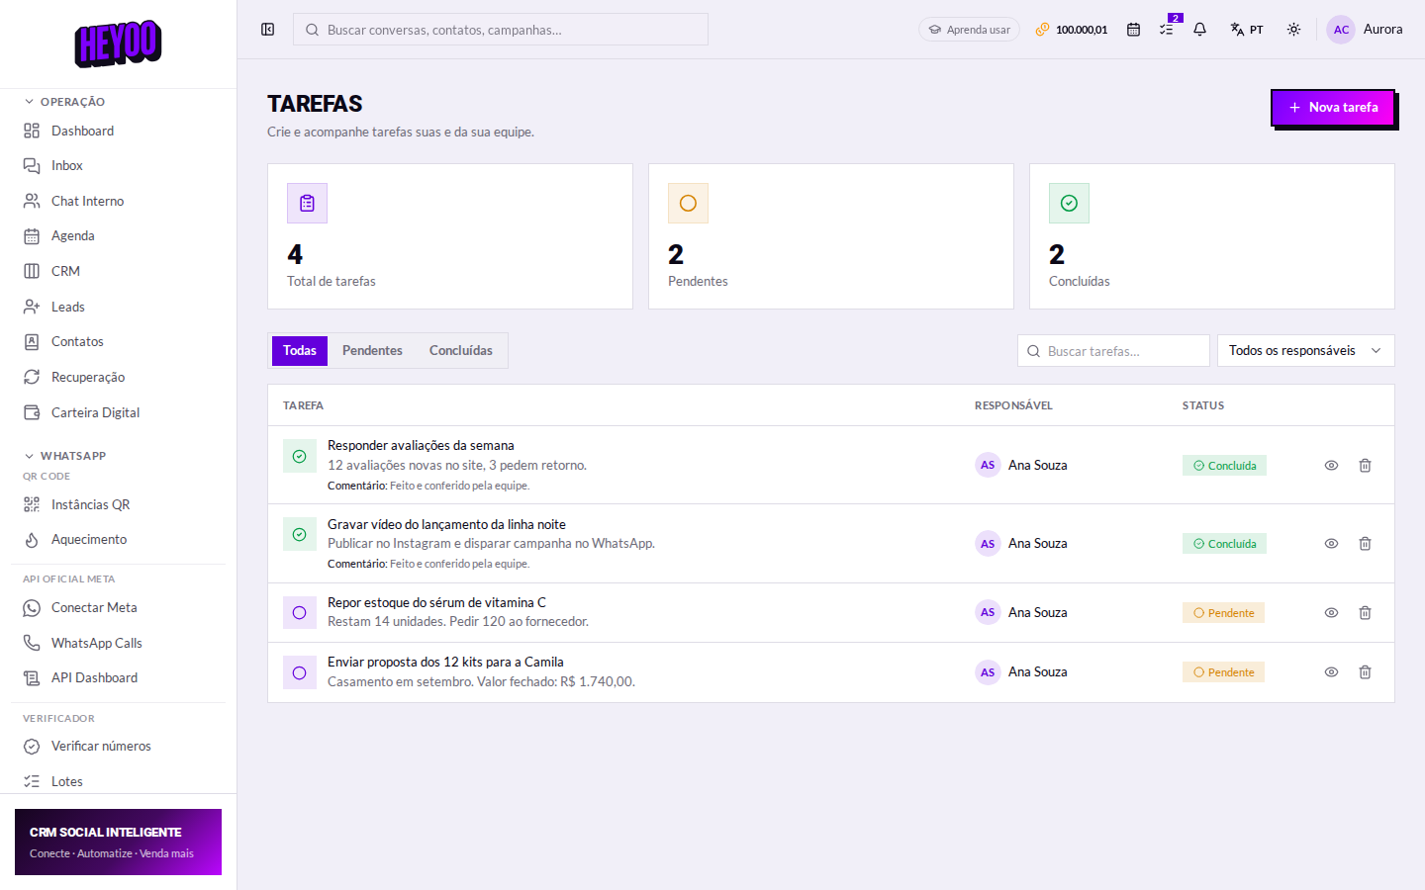Open Conectar Meta item
The height and width of the screenshot is (890, 1425).
tap(118, 608)
